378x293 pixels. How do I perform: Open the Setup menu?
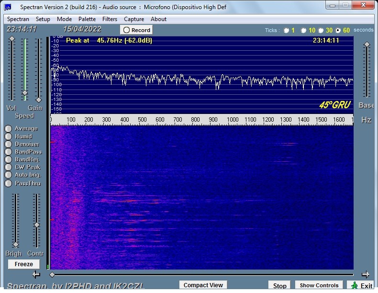43,19
